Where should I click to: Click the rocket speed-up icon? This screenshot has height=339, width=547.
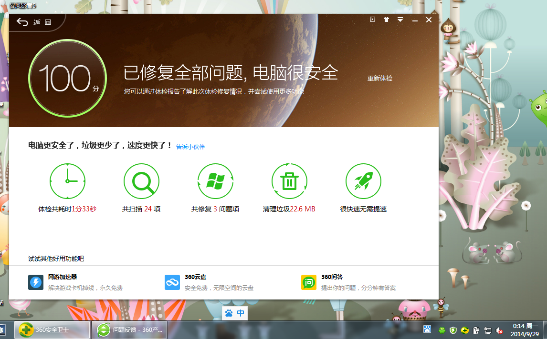pos(363,181)
